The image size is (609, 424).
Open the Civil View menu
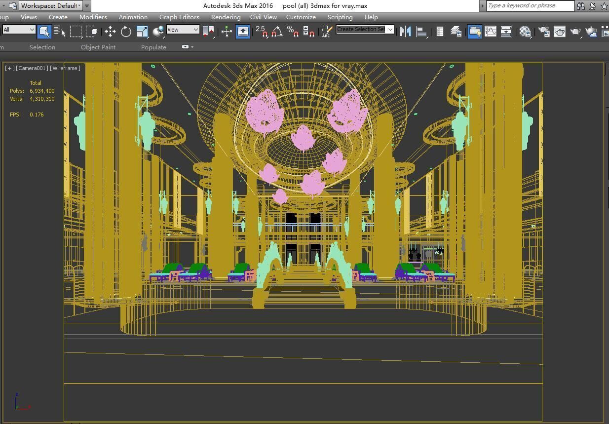click(264, 17)
